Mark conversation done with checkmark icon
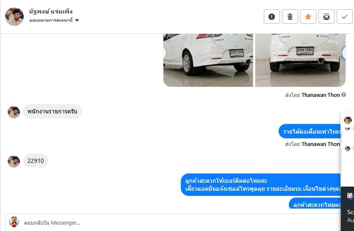 (x=345, y=16)
